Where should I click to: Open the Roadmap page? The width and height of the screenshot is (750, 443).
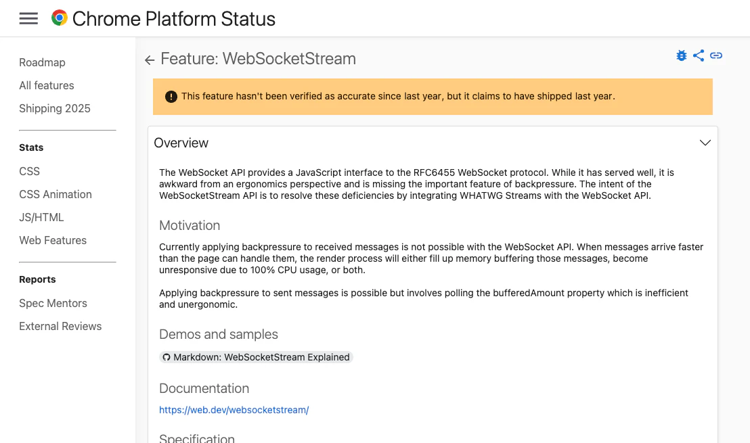pyautogui.click(x=42, y=63)
